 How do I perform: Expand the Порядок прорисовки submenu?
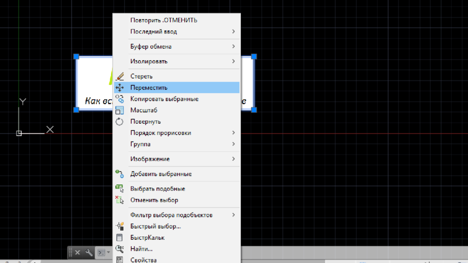(x=183, y=133)
